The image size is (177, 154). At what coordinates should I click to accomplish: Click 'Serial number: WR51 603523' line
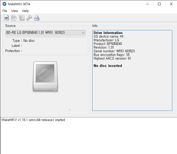(x=114, y=51)
